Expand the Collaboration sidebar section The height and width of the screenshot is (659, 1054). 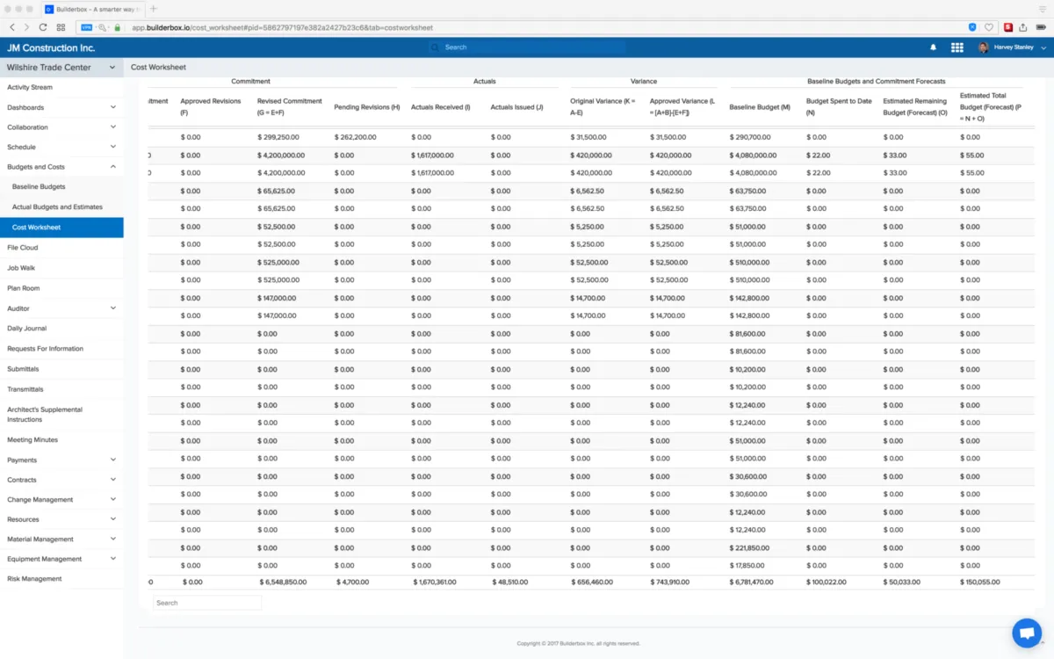click(x=113, y=127)
